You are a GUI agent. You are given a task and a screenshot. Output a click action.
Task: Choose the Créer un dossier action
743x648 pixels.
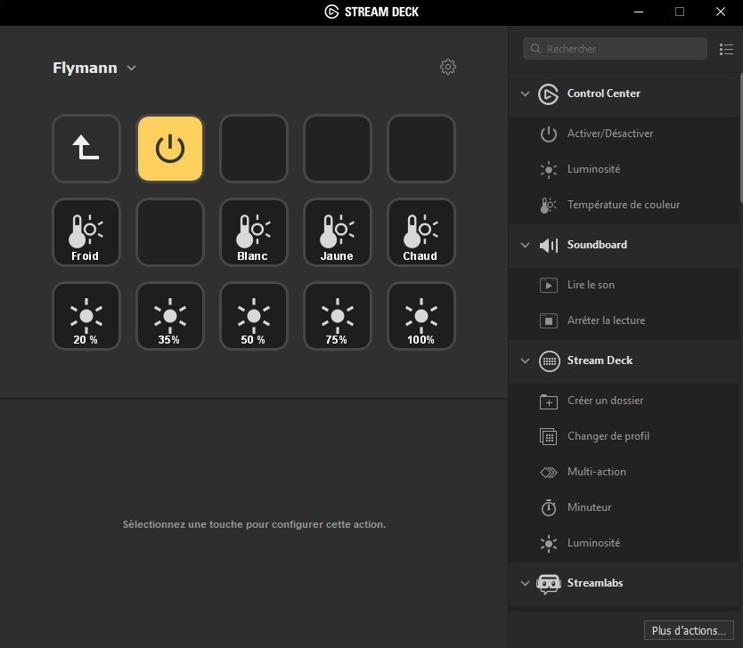pyautogui.click(x=624, y=401)
